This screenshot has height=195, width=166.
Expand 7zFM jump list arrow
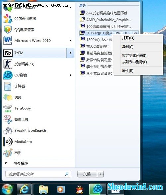tap(70, 53)
